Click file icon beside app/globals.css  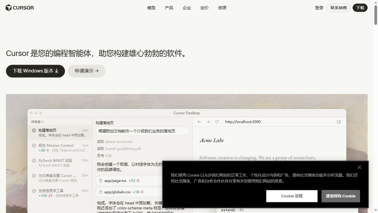[101, 192]
